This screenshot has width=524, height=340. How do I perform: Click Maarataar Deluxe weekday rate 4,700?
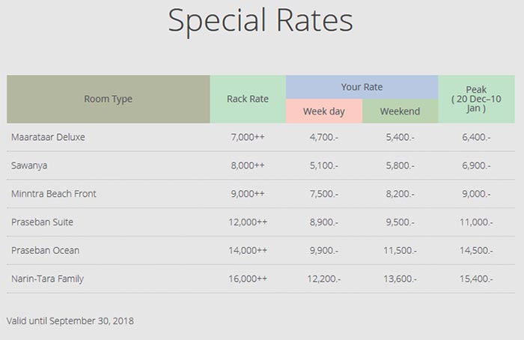pyautogui.click(x=324, y=138)
